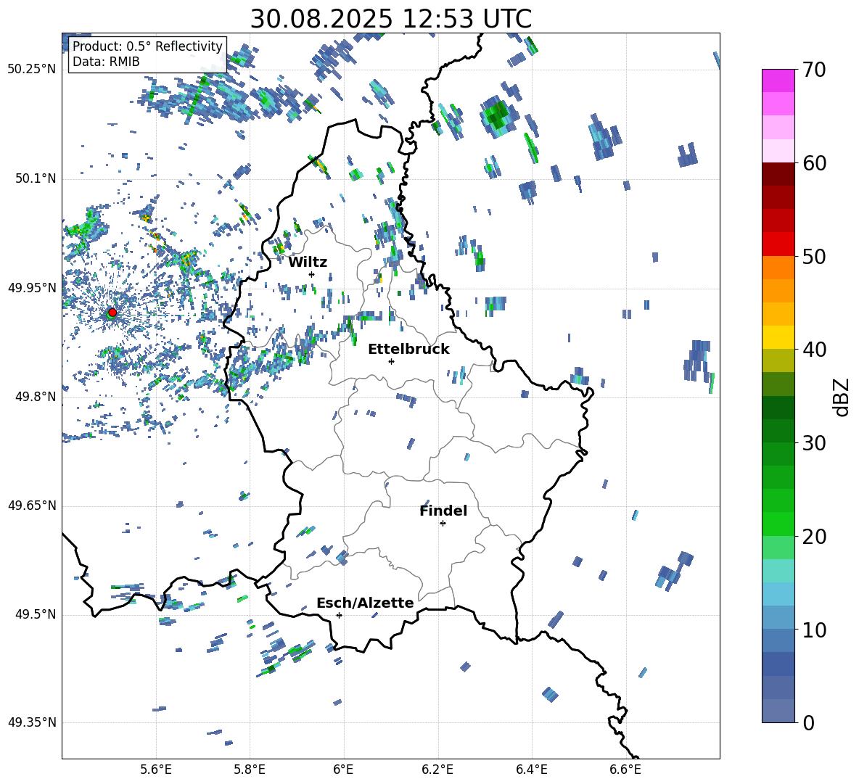This screenshot has height=784, width=859.
Task: Click the yellow colorbar swatch at 40
Action: pos(778,337)
